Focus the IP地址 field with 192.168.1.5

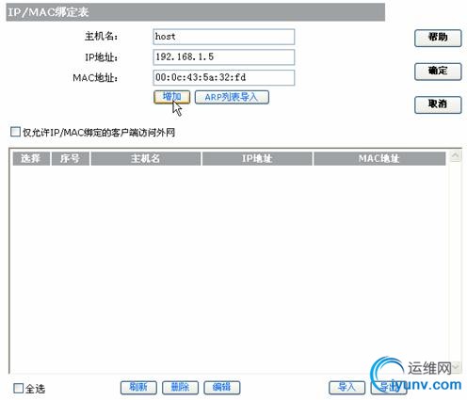[224, 57]
